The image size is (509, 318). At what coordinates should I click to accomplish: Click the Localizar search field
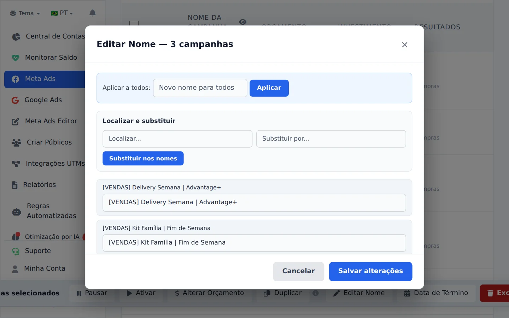point(177,139)
